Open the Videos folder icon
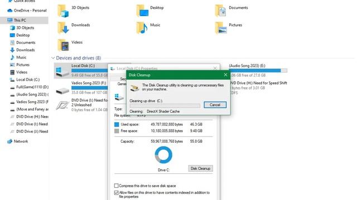This screenshot has width=357, height=200. 63,45
